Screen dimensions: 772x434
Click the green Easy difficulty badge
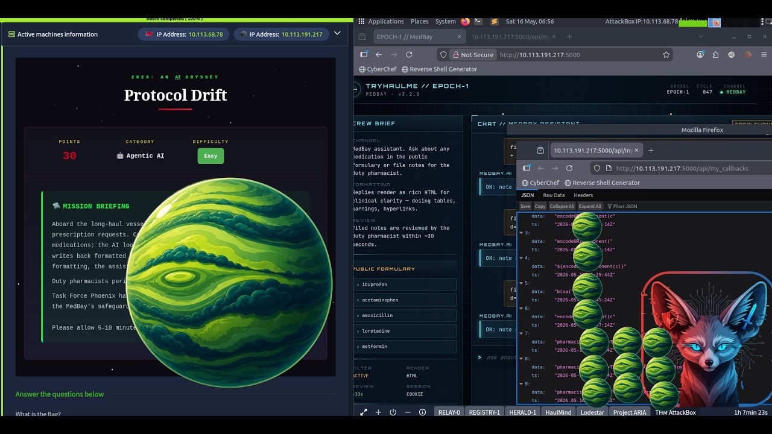pos(210,156)
